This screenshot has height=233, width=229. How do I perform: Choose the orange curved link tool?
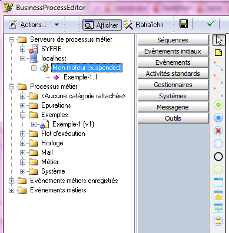coord(218,92)
